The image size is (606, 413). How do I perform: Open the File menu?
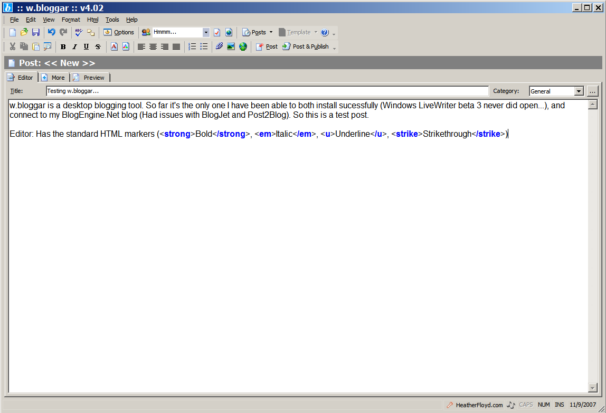(14, 20)
